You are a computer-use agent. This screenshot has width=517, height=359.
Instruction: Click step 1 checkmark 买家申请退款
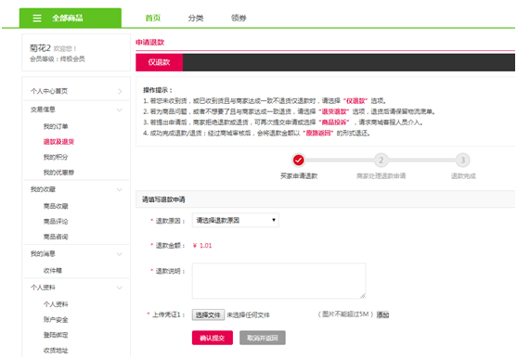tap(298, 160)
